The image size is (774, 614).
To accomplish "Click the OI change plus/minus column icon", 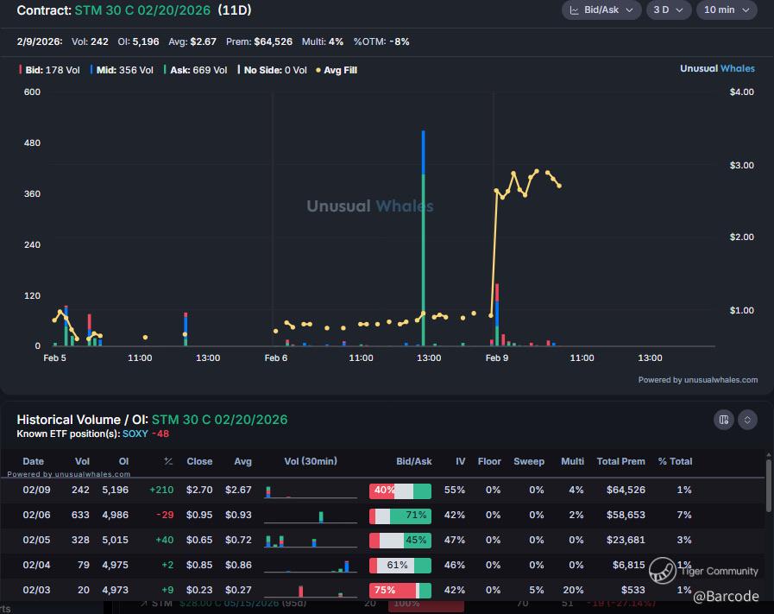I will click(168, 461).
